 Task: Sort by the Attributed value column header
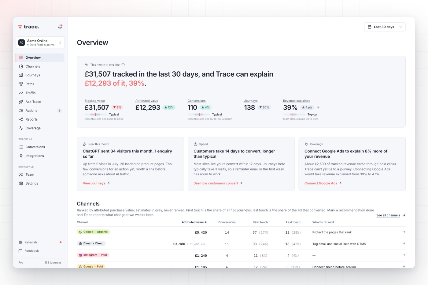tap(194, 222)
